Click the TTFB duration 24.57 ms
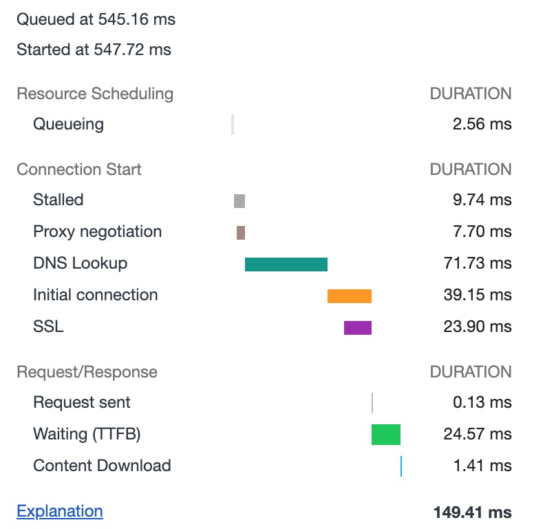Image resolution: width=534 pixels, height=529 pixels. point(478,434)
